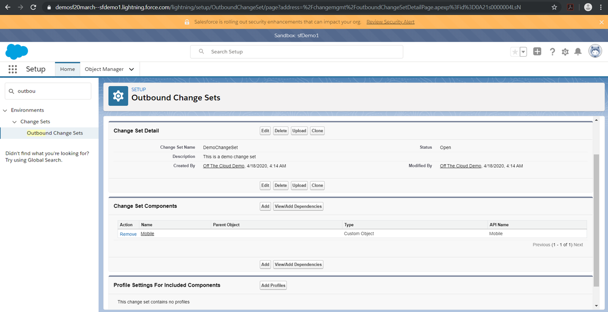Click the DemoChangeSet name value

[x=220, y=147]
